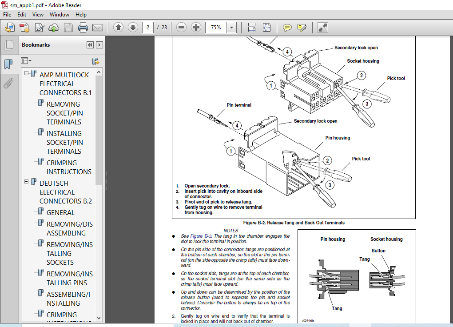Open REMOVING/INSTALLING PINS bookmark
This screenshot has width=453, height=327.
coord(70,278)
